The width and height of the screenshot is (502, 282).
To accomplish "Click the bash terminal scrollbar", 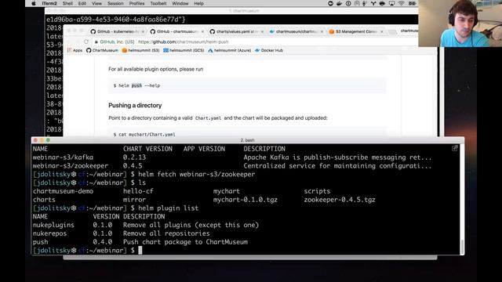I will click(462, 247).
